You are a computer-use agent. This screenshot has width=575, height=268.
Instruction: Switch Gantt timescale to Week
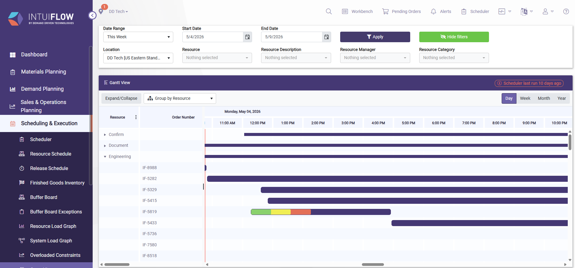[525, 98]
